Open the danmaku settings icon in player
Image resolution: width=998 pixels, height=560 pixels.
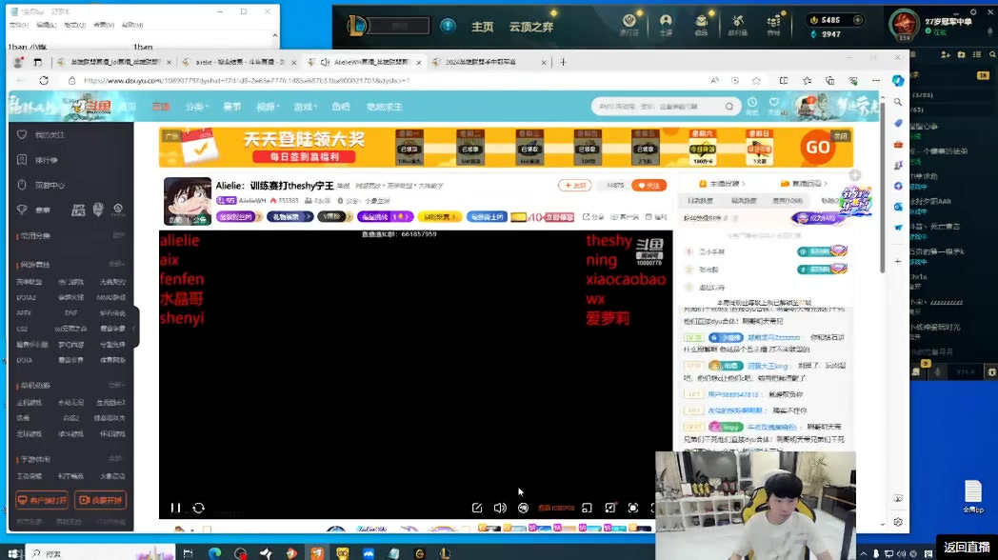(x=523, y=508)
